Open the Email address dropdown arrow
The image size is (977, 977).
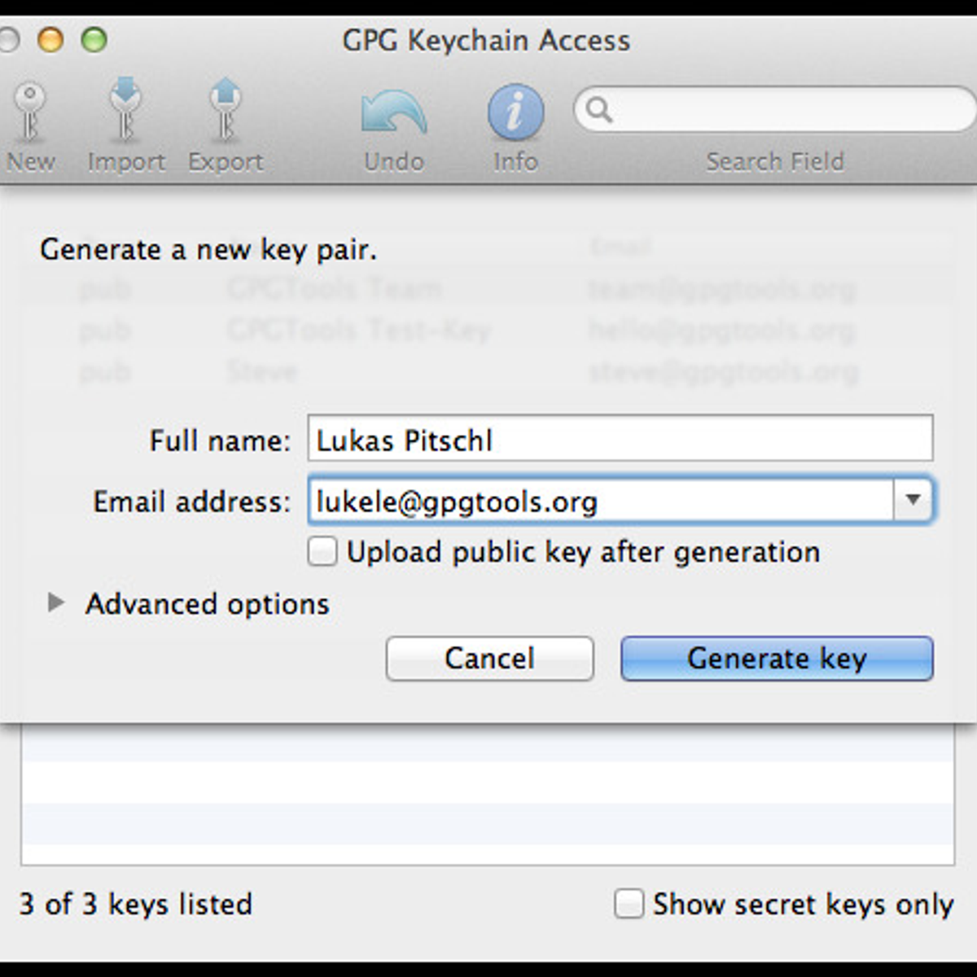[913, 500]
